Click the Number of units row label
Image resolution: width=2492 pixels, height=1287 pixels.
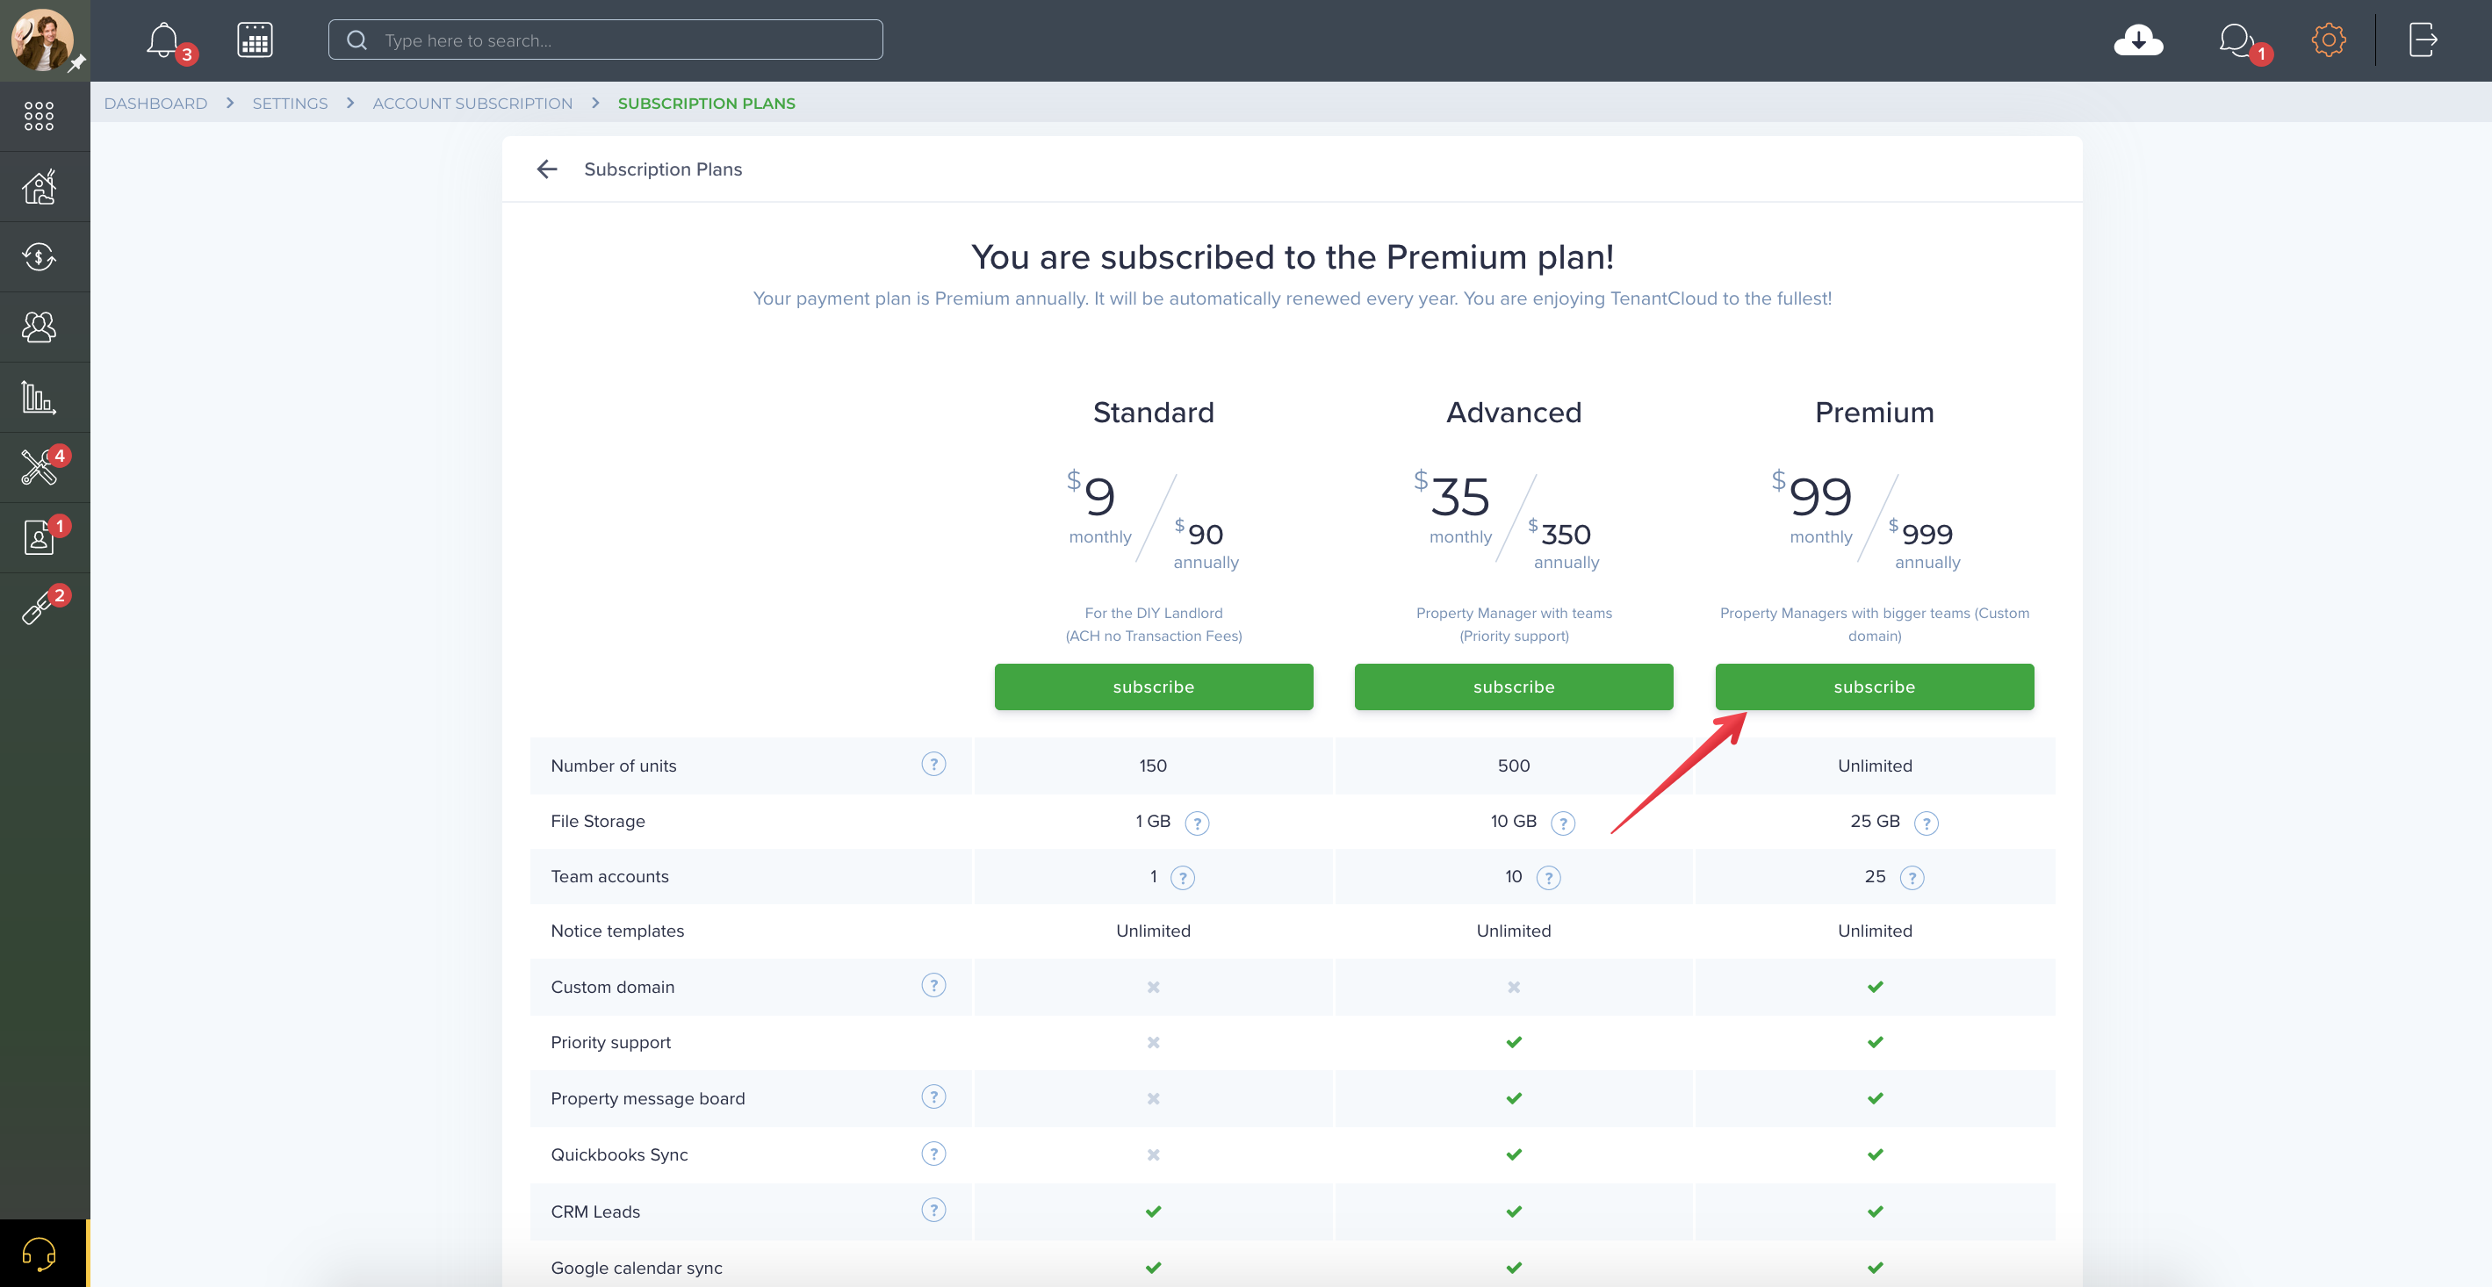point(613,766)
